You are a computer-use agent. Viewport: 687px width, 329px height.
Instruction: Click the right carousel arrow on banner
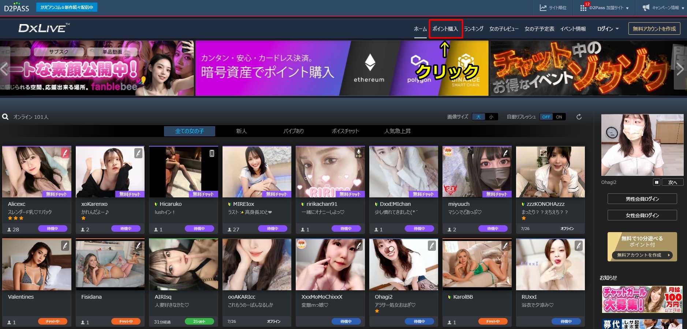coord(680,69)
